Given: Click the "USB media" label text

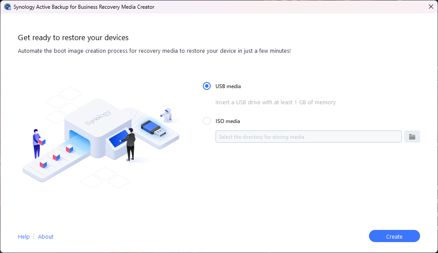Looking at the screenshot, I should pos(228,86).
